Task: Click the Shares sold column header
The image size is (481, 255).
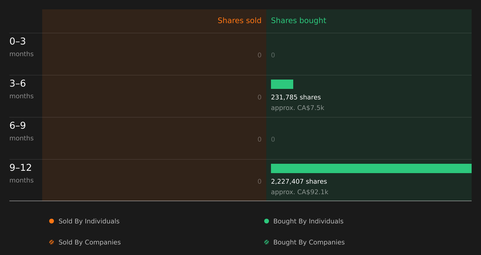Action: tap(239, 20)
